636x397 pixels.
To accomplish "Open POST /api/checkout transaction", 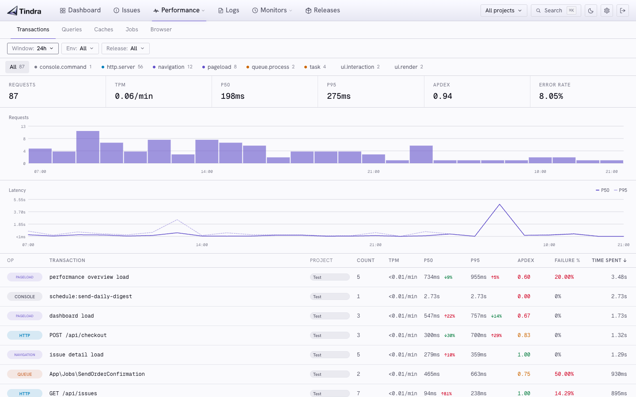I will [x=78, y=336].
